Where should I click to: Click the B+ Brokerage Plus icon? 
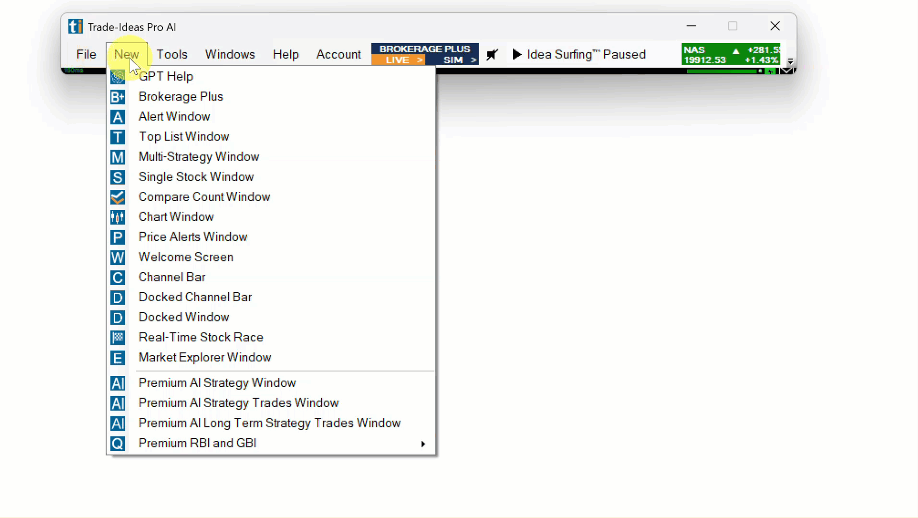(x=118, y=97)
